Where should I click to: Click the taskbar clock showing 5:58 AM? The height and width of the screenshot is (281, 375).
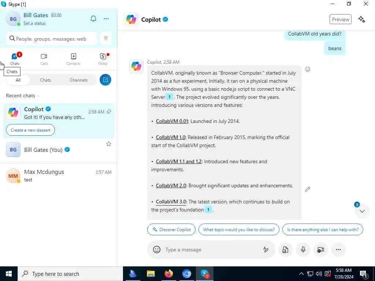pos(344,274)
